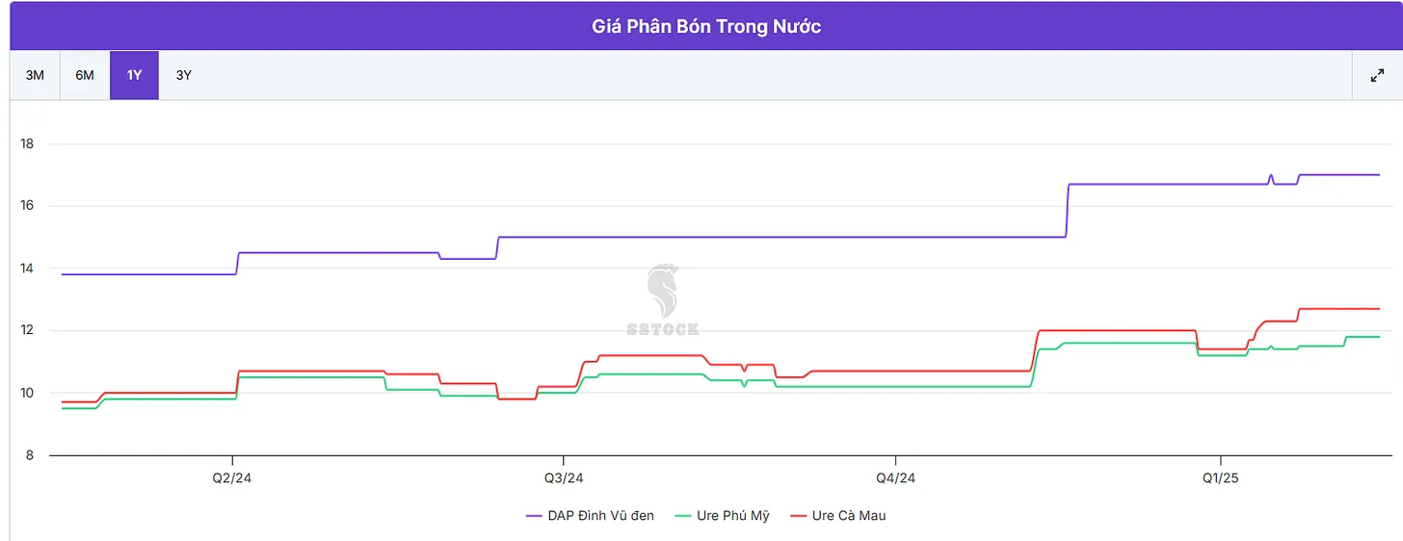Click the Q4/24 x-axis label

tap(895, 477)
